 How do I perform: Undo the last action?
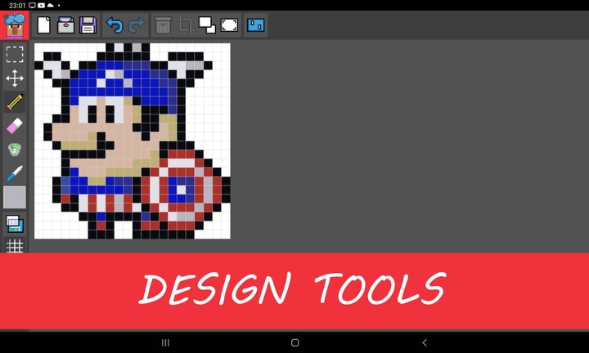(x=115, y=25)
